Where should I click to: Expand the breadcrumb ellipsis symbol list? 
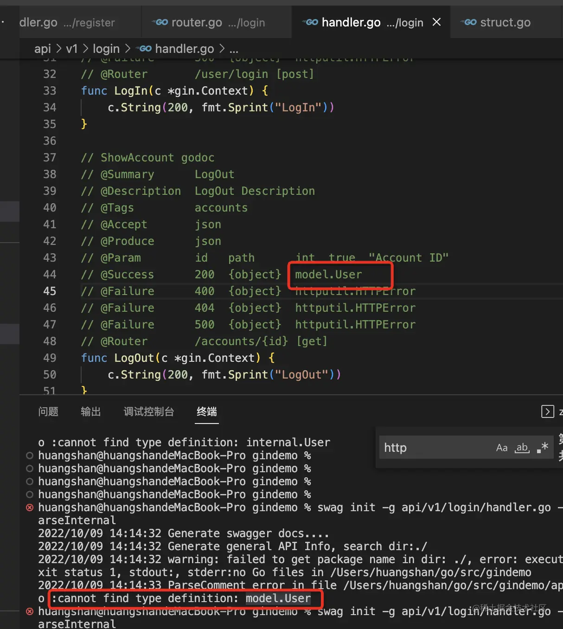[234, 49]
